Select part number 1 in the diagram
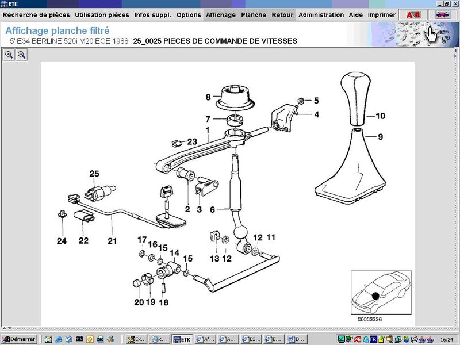460x345 pixels. (x=208, y=130)
